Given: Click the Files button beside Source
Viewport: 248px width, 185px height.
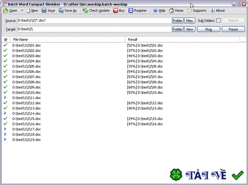Looking at the screenshot, I should pyautogui.click(x=189, y=21).
